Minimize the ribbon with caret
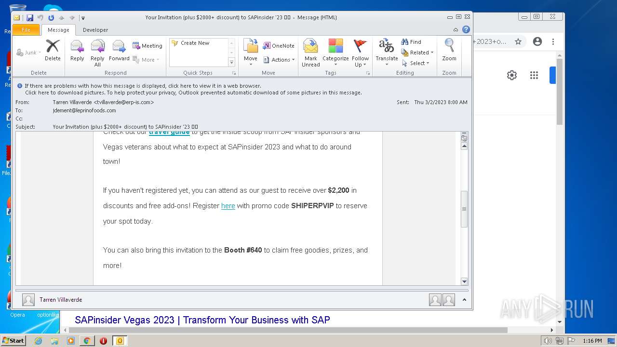Screen dimensions: 617x347 click(456, 29)
